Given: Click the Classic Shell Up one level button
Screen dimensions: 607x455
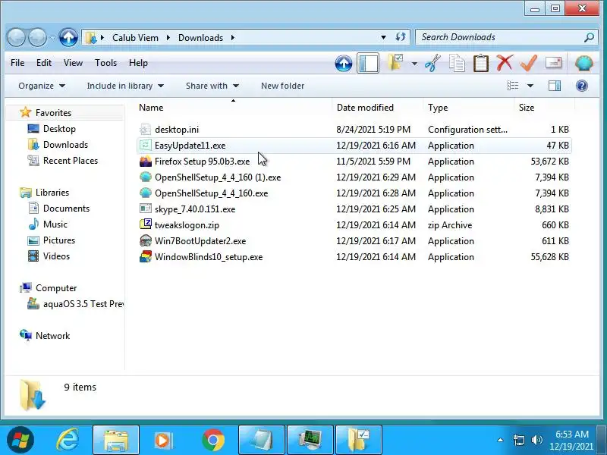Looking at the screenshot, I should (344, 64).
